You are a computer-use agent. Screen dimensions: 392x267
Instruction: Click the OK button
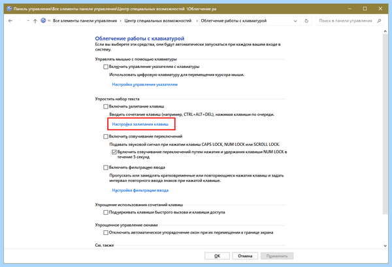(x=217, y=256)
